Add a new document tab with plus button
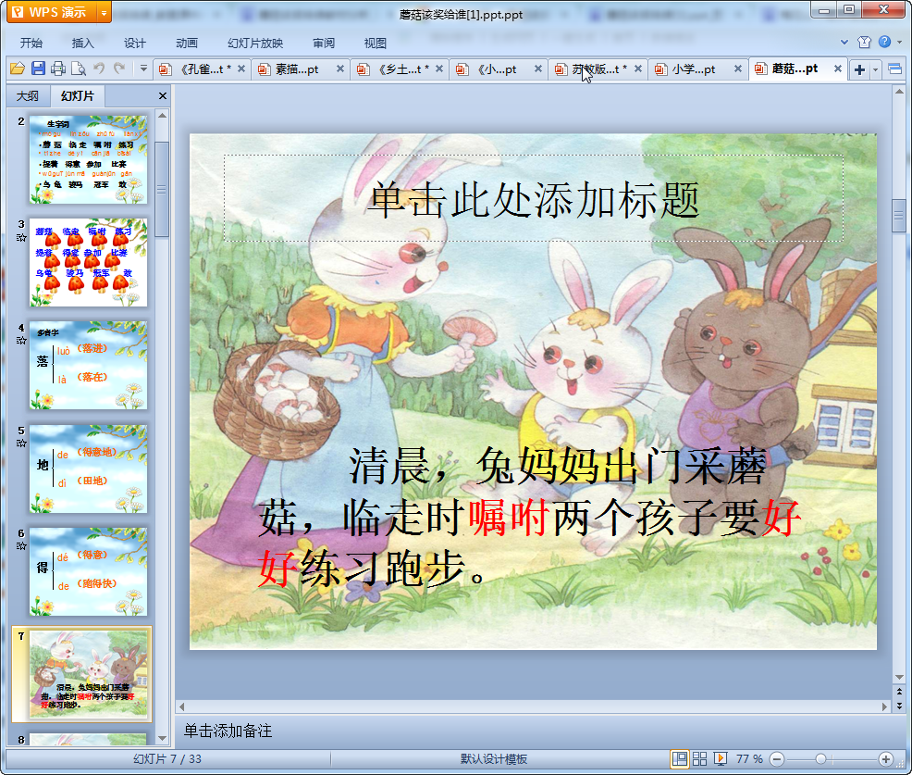The height and width of the screenshot is (775, 912). [859, 69]
